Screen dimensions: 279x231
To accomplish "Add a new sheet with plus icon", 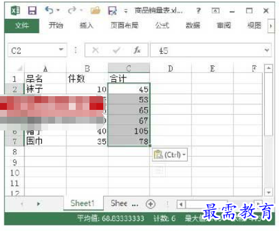I will pos(150,204).
